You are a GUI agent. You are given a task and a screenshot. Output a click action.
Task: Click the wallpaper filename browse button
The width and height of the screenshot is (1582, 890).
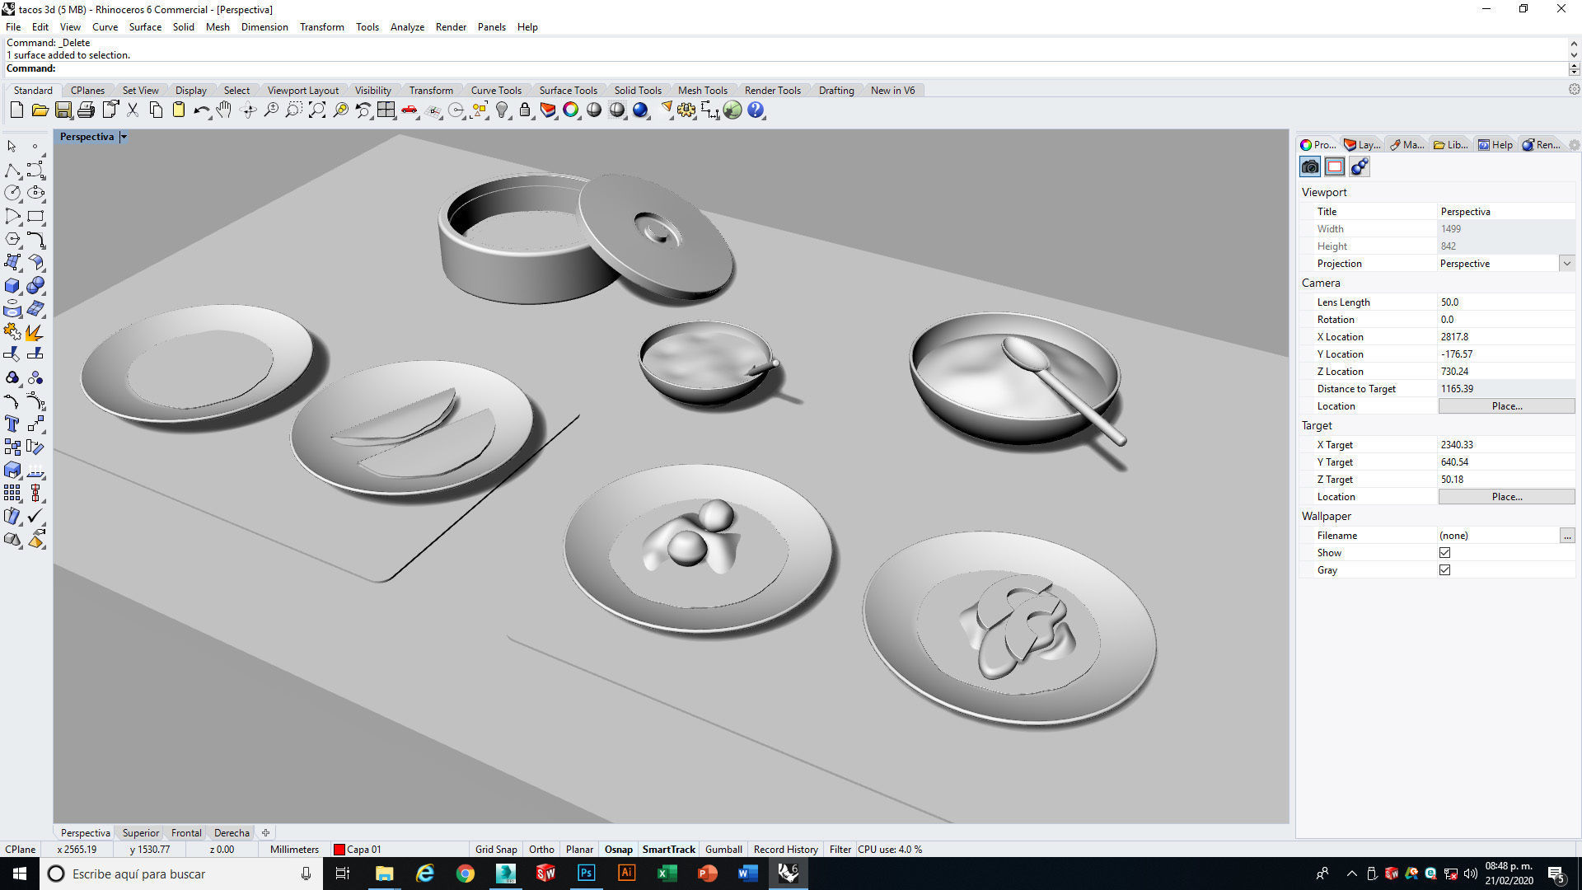1566,536
